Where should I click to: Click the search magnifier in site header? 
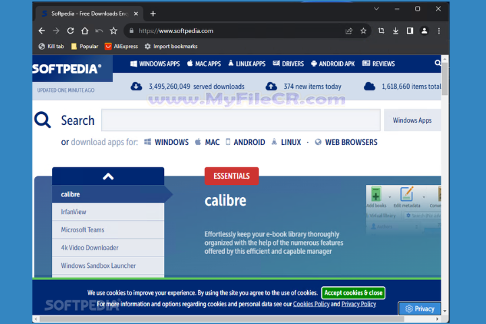point(437,63)
